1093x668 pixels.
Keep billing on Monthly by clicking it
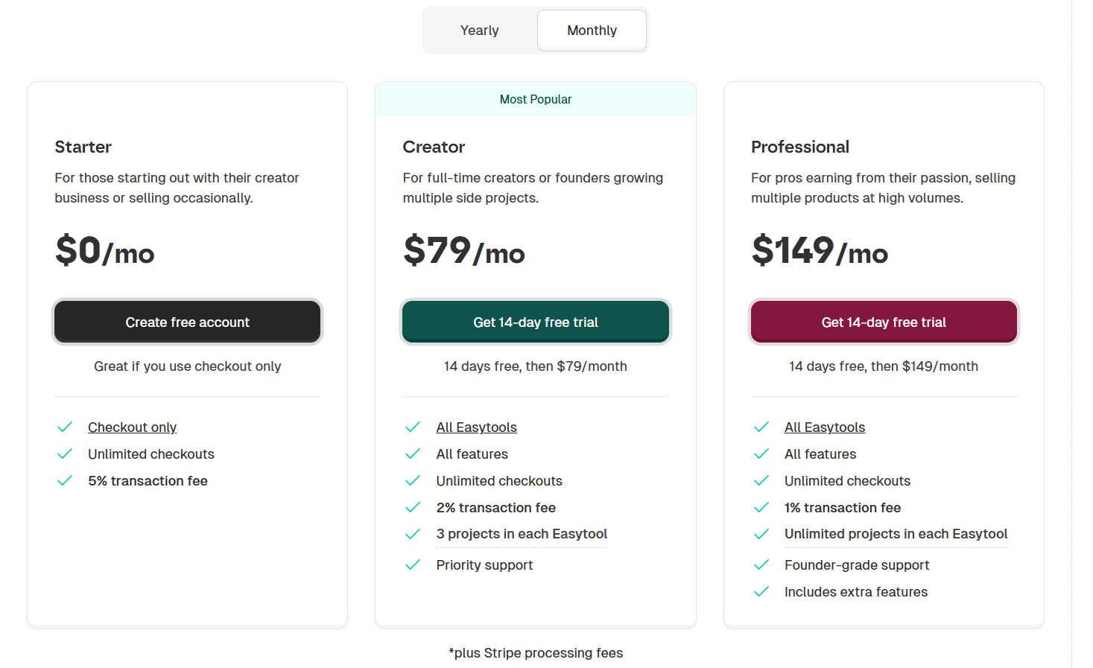592,30
